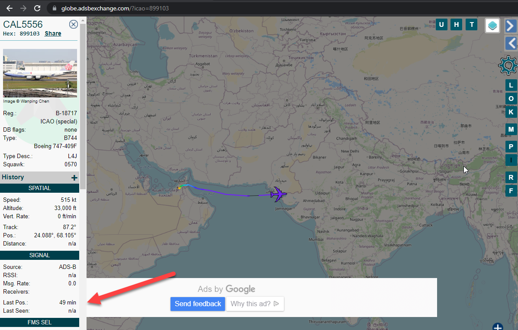Click the Why this ad? button

(x=255, y=304)
